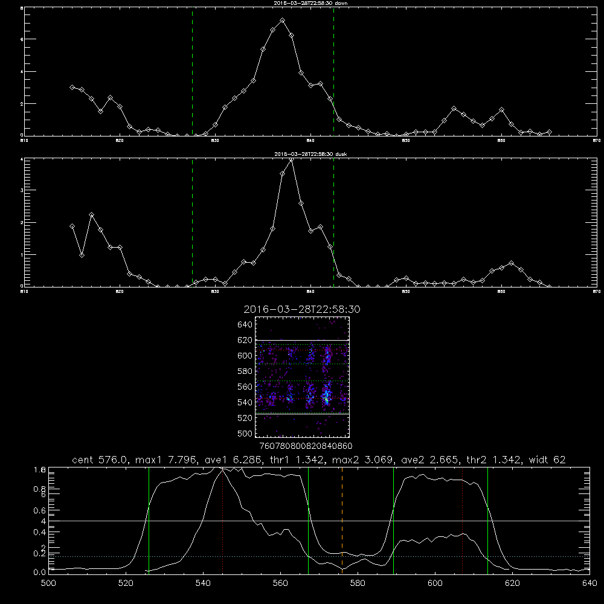604x604 pixels.
Task: Click the dusk plot title text
Action: [310, 154]
